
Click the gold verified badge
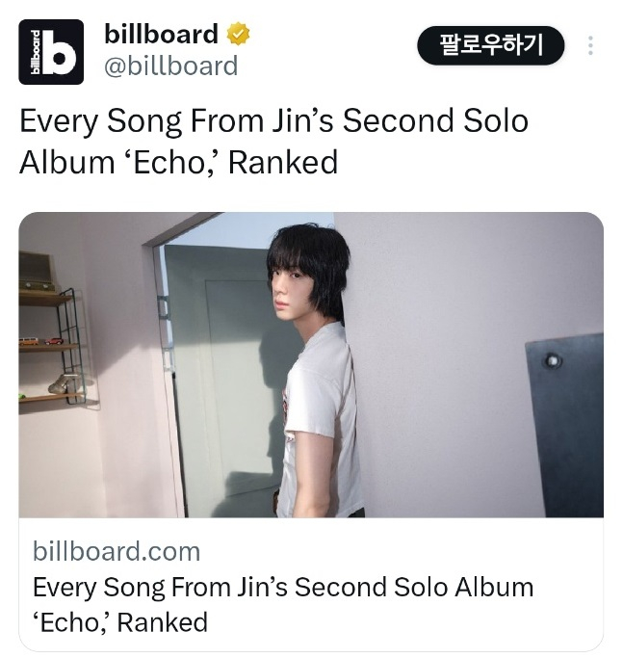(x=238, y=36)
